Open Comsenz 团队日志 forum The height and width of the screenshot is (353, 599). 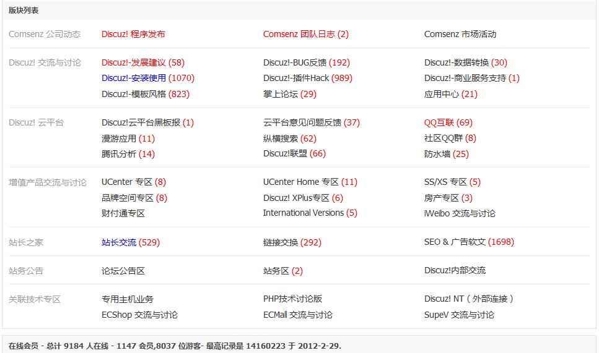tap(299, 34)
